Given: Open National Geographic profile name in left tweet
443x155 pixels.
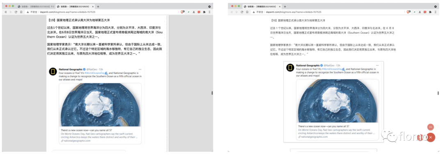Looking at the screenshot, I should click(71, 69).
